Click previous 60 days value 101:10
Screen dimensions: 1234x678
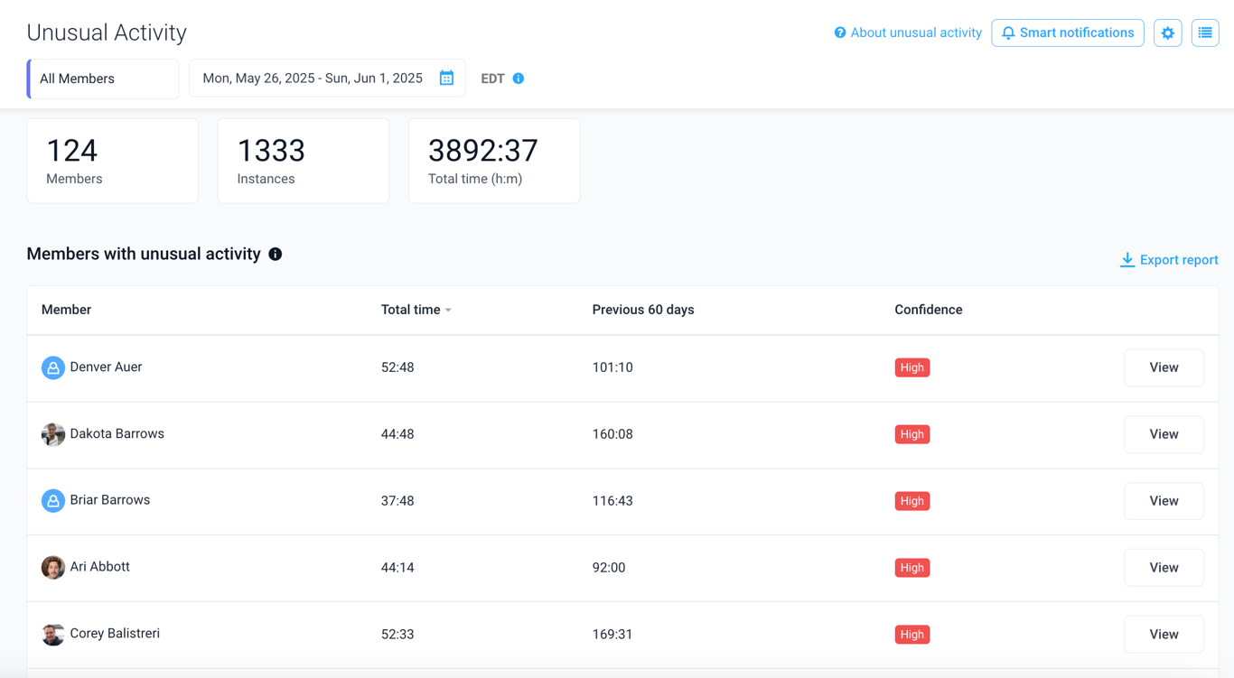pyautogui.click(x=612, y=367)
